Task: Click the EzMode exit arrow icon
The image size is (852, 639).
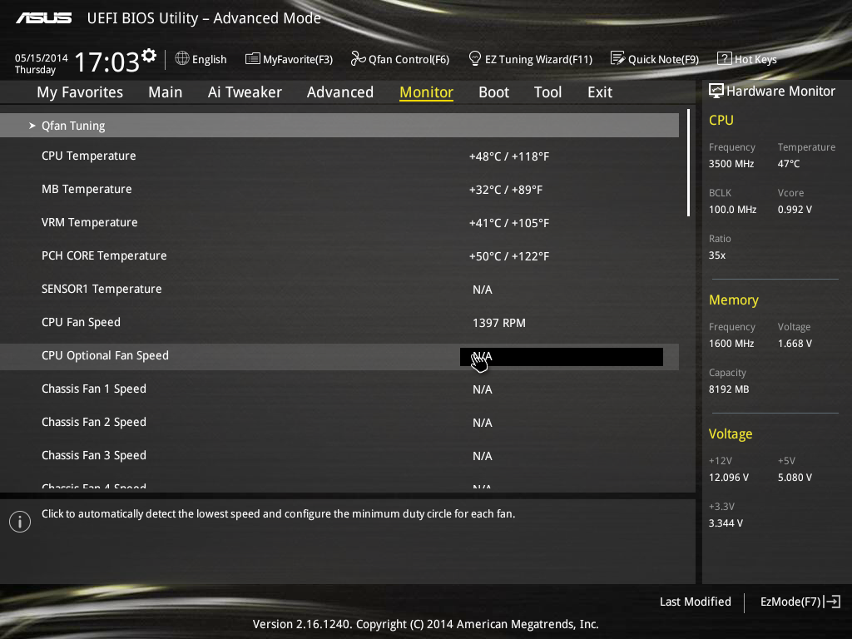Action: coord(832,602)
